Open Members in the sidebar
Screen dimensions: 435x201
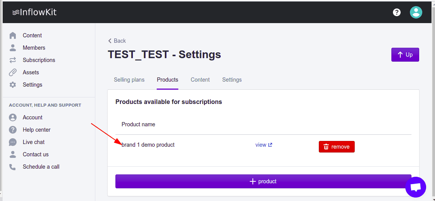tap(34, 48)
